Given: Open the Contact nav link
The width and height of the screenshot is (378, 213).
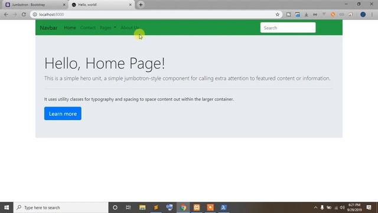Looking at the screenshot, I should 88,28.
